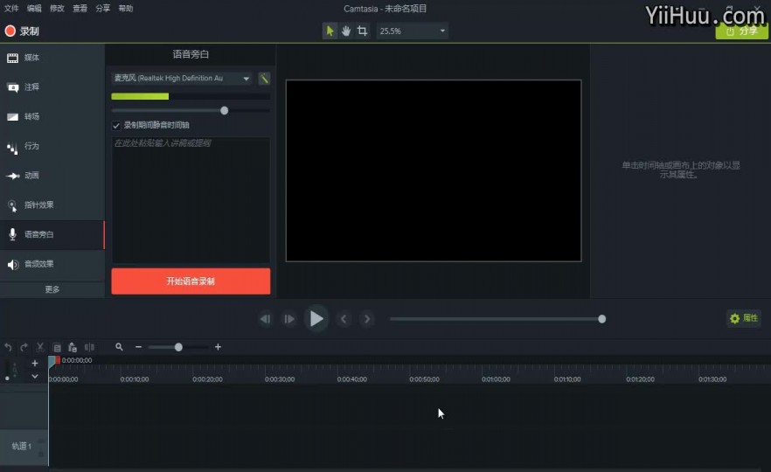Click the playback scrubber handle
The height and width of the screenshot is (472, 771).
pos(601,319)
